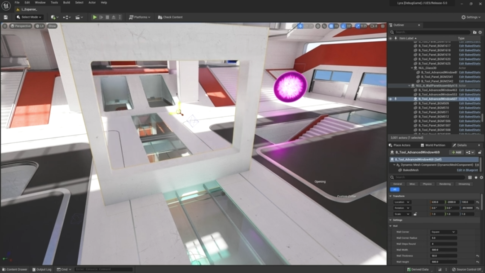Screen dimensions: 485x273
Task: Open the Build menu
Action: pos(66,2)
